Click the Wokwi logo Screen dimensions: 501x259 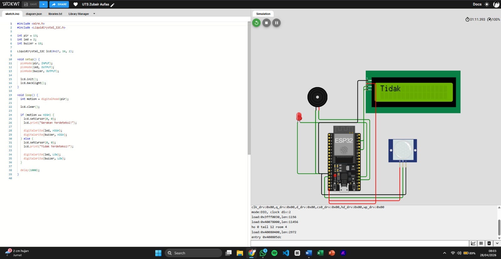[11, 4]
